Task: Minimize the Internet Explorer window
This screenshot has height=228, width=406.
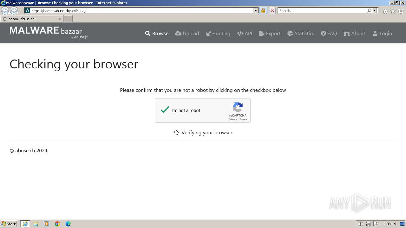Action: (391, 3)
